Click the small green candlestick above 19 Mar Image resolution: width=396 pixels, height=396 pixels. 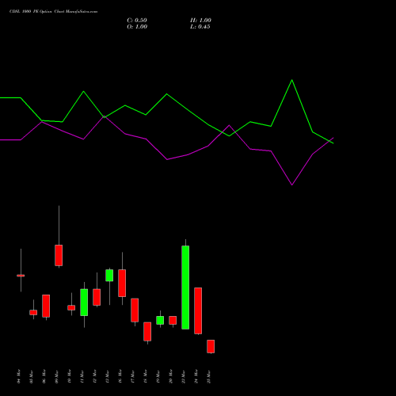coord(160,320)
